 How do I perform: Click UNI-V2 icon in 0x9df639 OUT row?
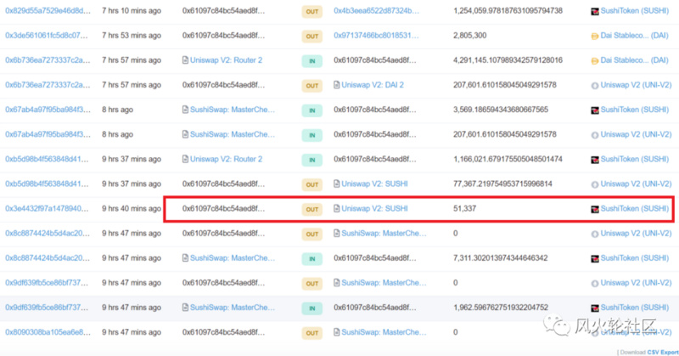(595, 284)
